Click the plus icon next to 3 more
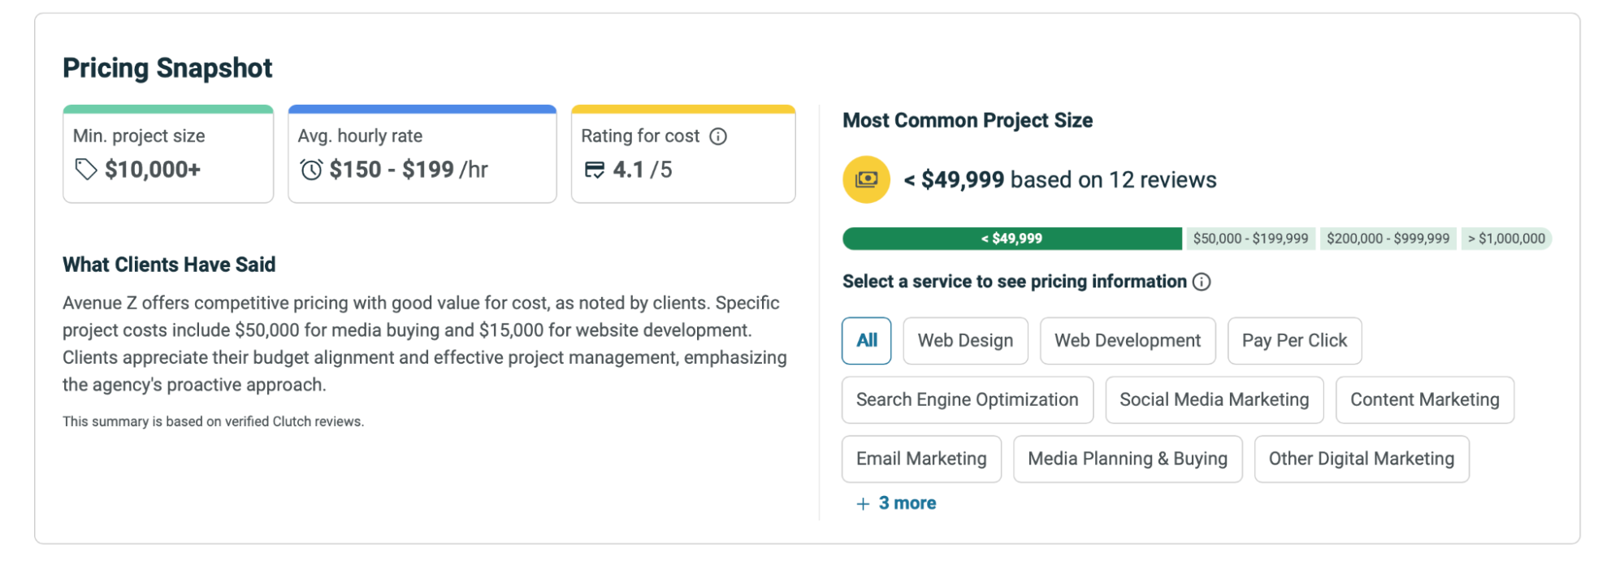Image resolution: width=1624 pixels, height=578 pixels. (x=863, y=504)
